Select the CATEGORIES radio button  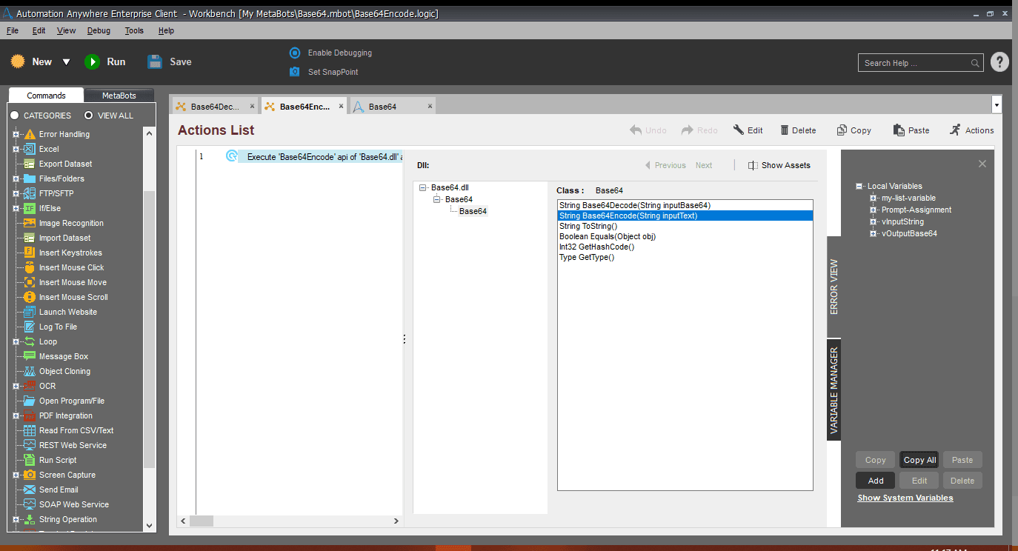click(14, 116)
